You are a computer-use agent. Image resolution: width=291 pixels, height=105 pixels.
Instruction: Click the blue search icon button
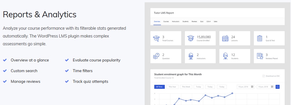click(277, 87)
